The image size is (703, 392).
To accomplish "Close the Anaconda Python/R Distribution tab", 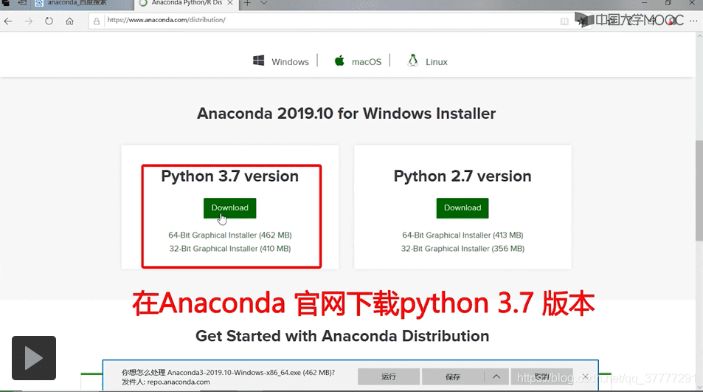I will point(230,3).
